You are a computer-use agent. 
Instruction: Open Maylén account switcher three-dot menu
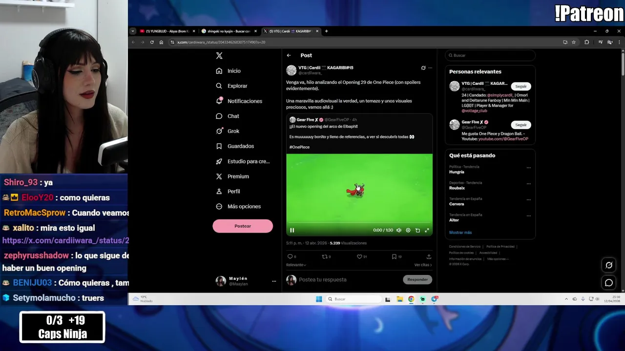point(274,281)
